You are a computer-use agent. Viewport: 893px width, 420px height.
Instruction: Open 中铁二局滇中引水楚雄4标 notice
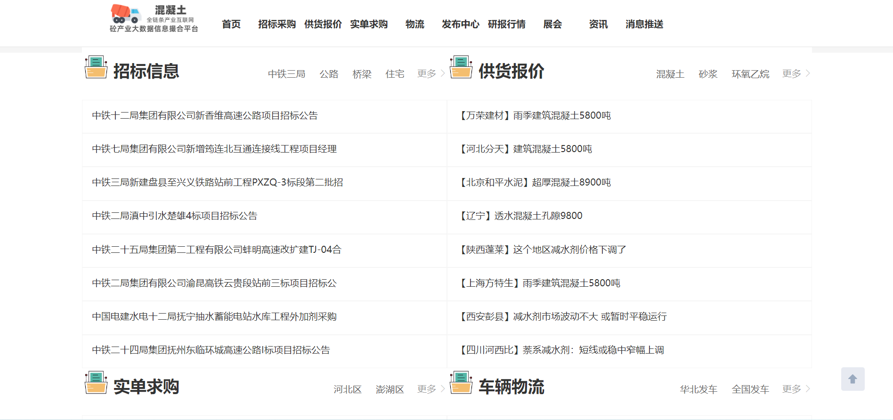175,216
